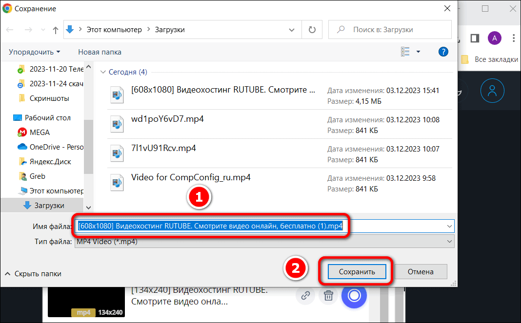
Task: Open help with the blue question mark icon
Action: pos(443,52)
